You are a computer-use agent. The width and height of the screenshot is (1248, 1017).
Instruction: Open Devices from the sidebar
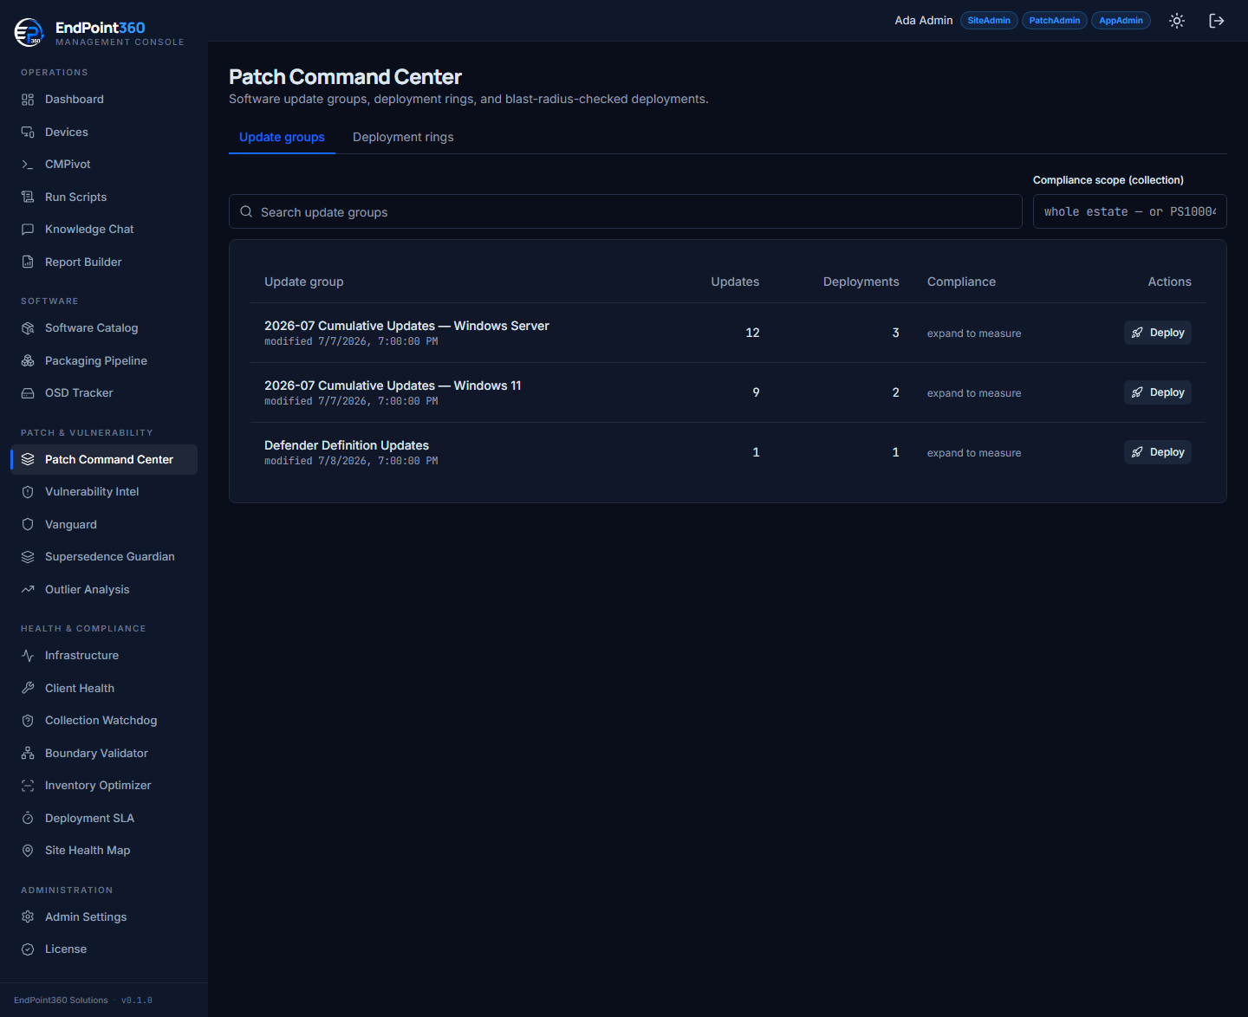pos(104,133)
